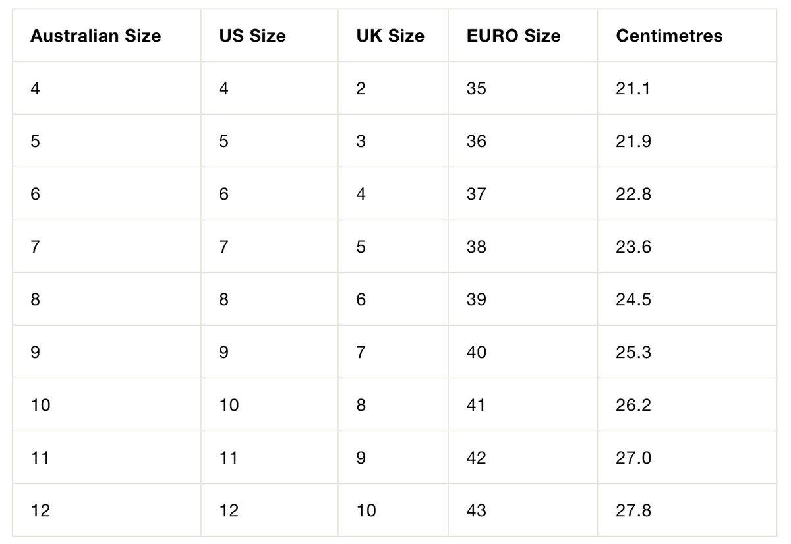Click the 27.8 centimetres cell
The width and height of the screenshot is (791, 544).
(x=688, y=510)
